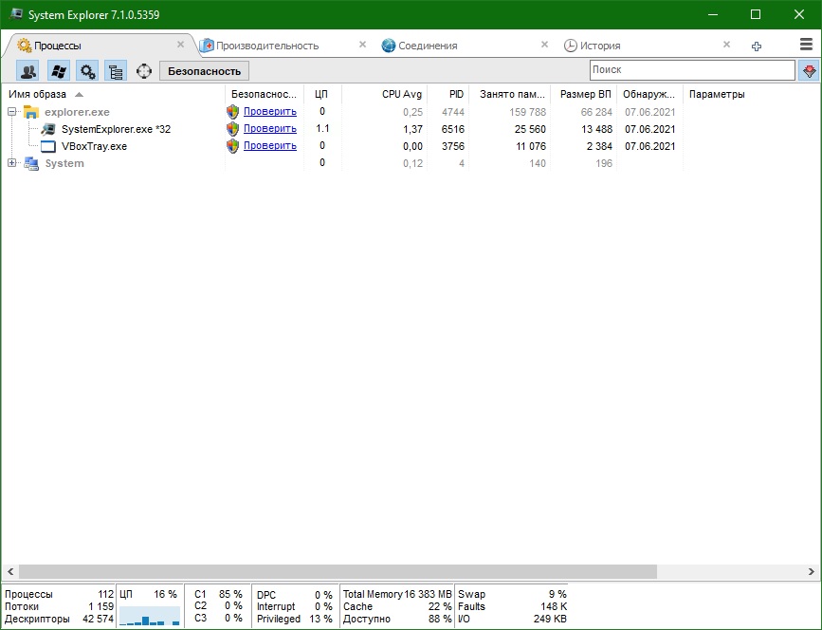Close the Соединения tab

(544, 45)
